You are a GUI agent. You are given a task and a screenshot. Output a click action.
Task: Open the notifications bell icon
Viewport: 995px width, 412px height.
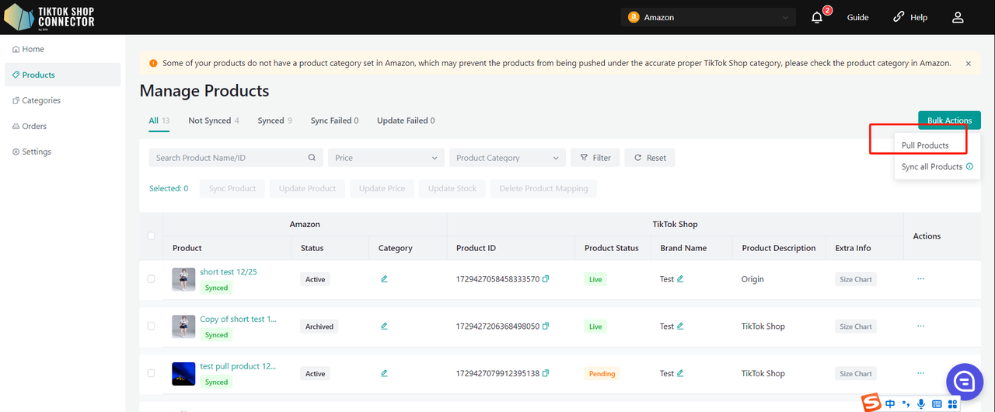click(817, 18)
